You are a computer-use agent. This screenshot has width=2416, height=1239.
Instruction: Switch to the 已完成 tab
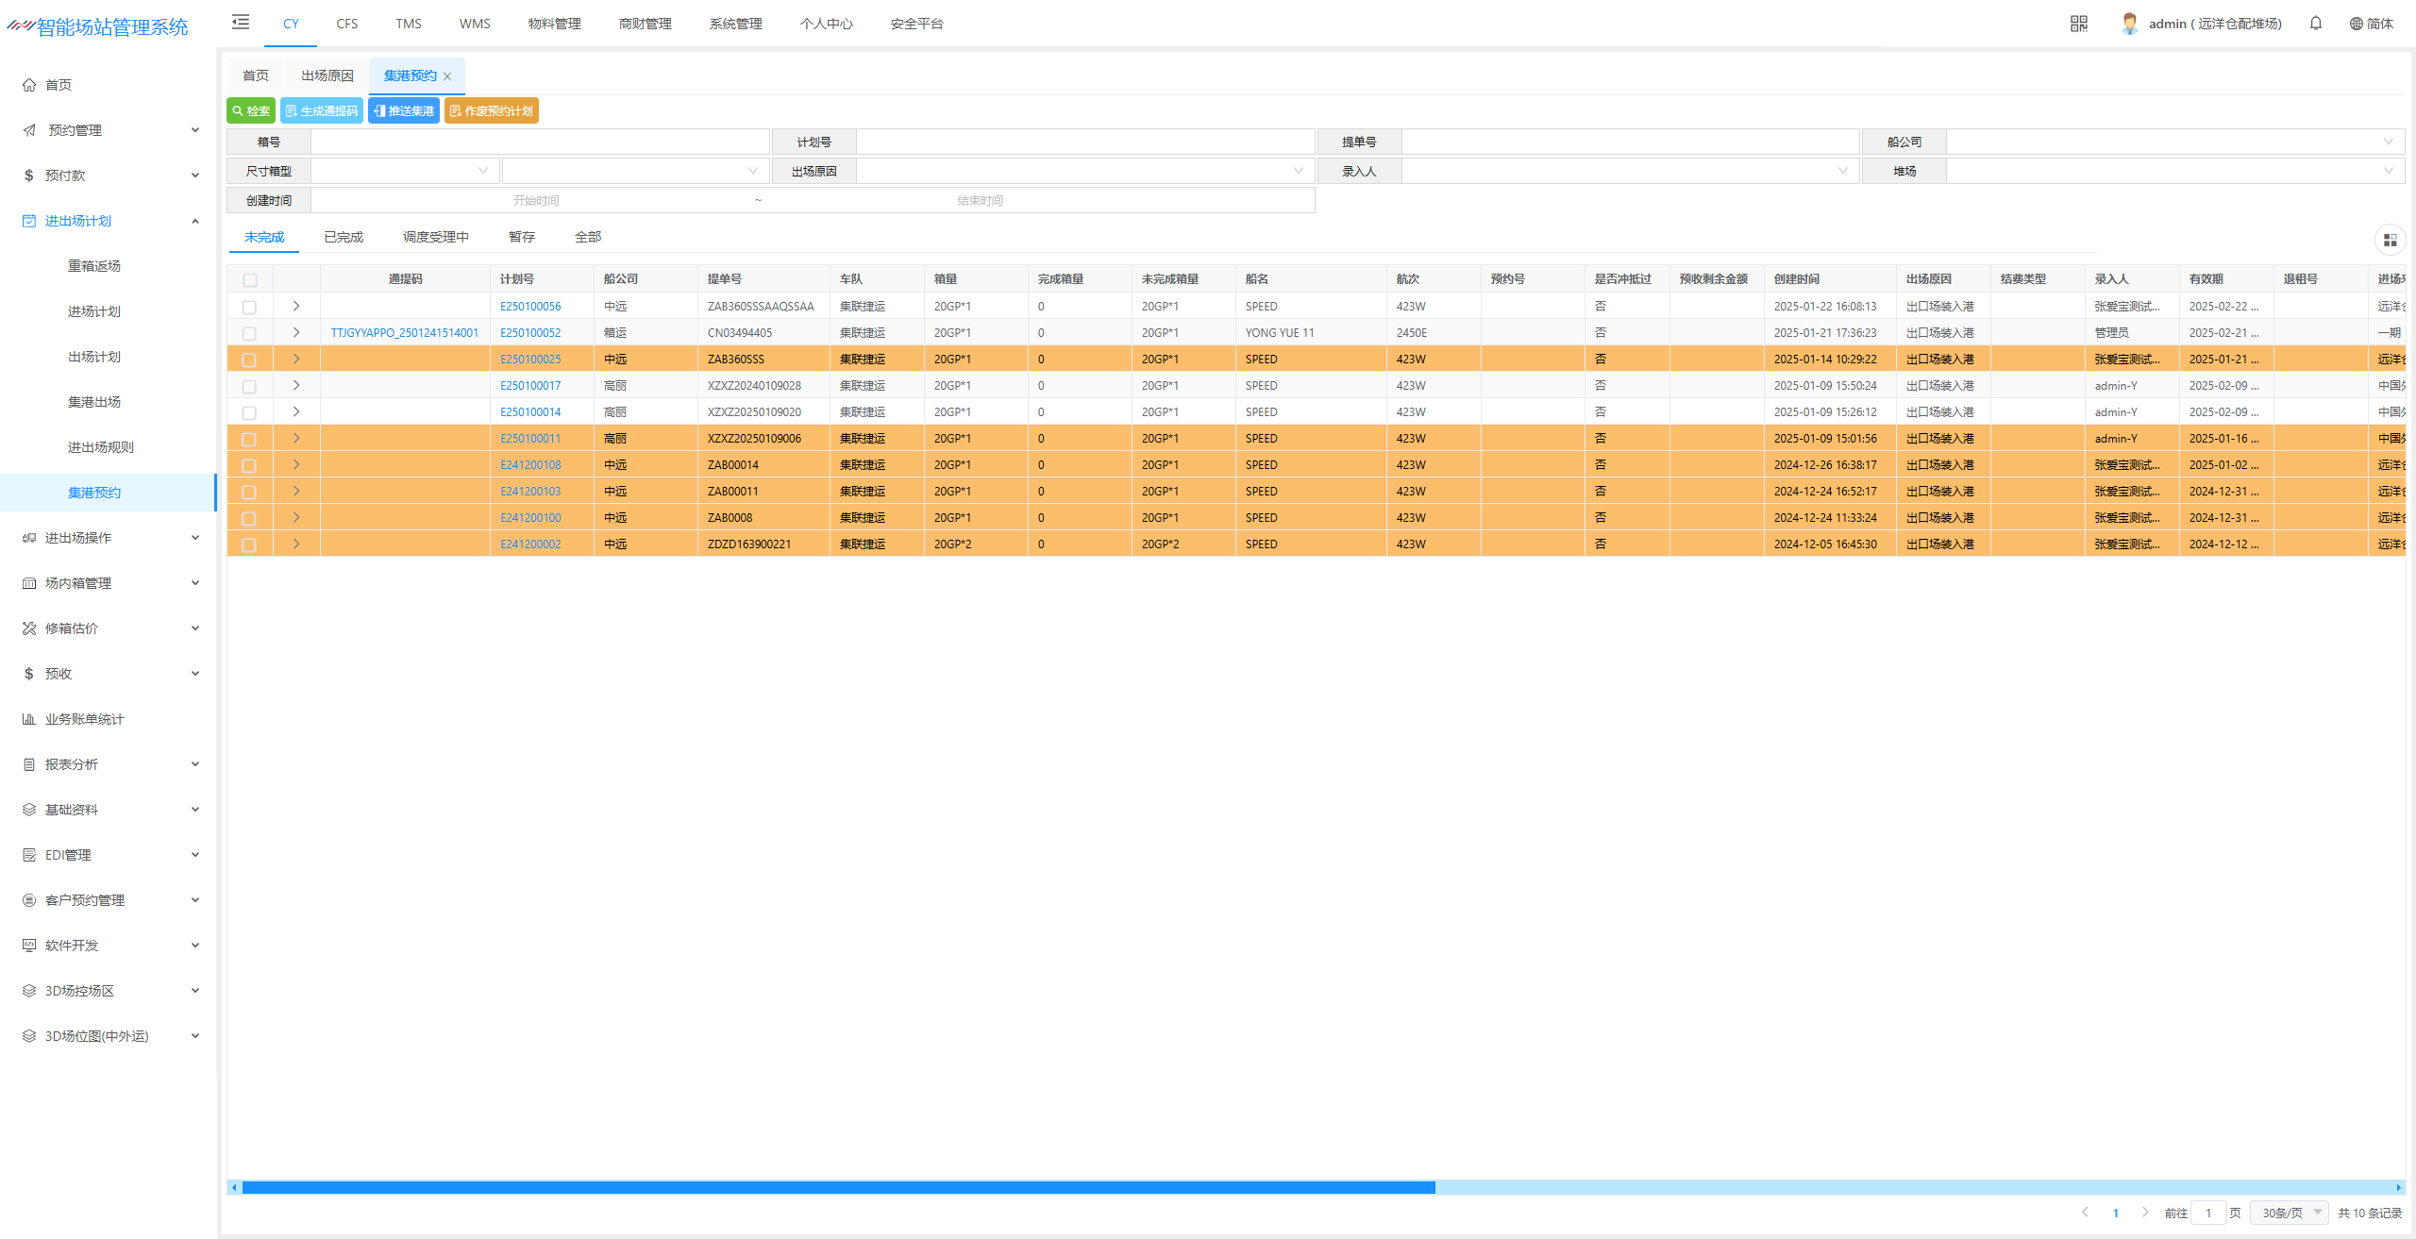coord(344,237)
